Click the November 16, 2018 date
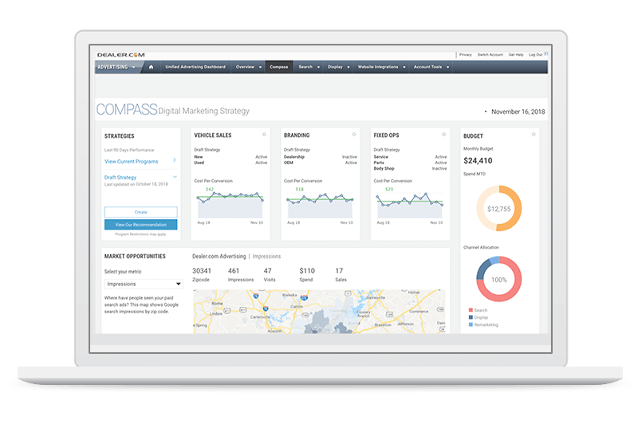Image resolution: width=638 pixels, height=424 pixels. pyautogui.click(x=518, y=112)
